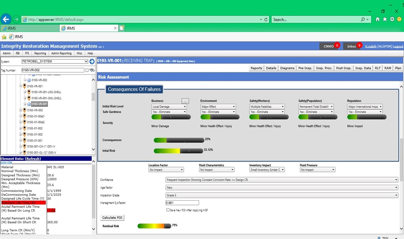Open the Confidence dropdown
Image resolution: width=404 pixels, height=239 pixels.
click(282, 180)
